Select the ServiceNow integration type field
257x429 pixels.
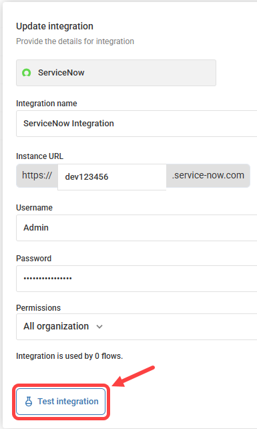point(116,73)
